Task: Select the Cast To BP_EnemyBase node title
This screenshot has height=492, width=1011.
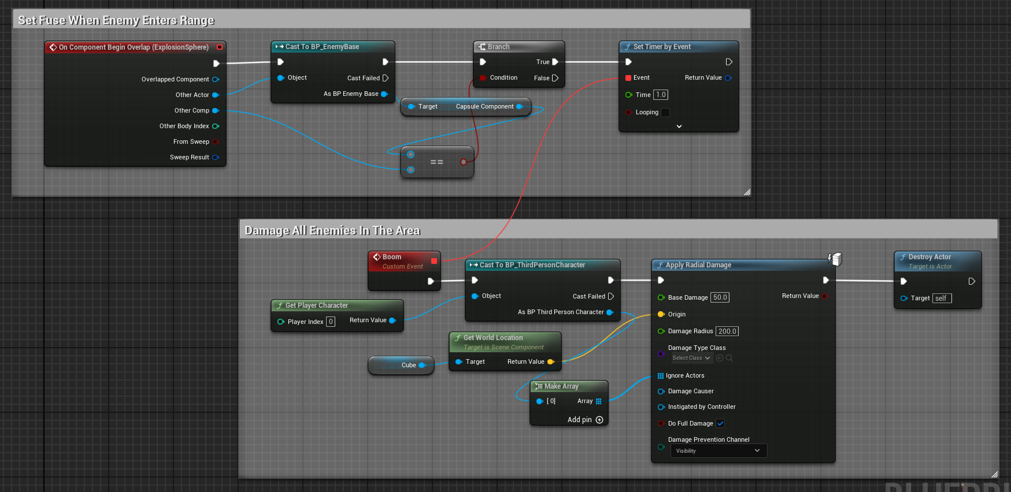Action: pos(322,47)
